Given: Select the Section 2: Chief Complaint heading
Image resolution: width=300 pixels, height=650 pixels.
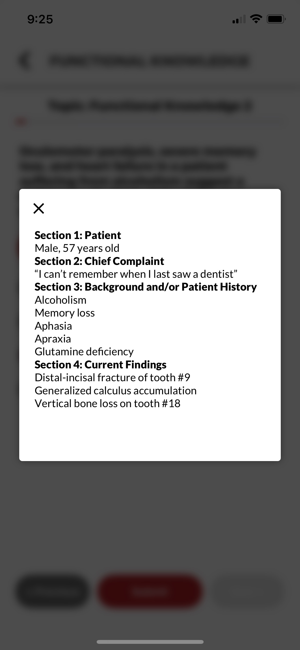Looking at the screenshot, I should tap(99, 261).
